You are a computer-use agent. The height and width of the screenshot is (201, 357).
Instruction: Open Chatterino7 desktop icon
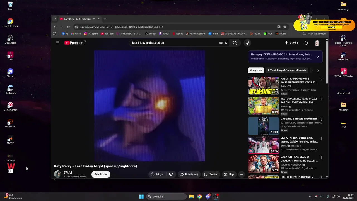[x=10, y=90]
